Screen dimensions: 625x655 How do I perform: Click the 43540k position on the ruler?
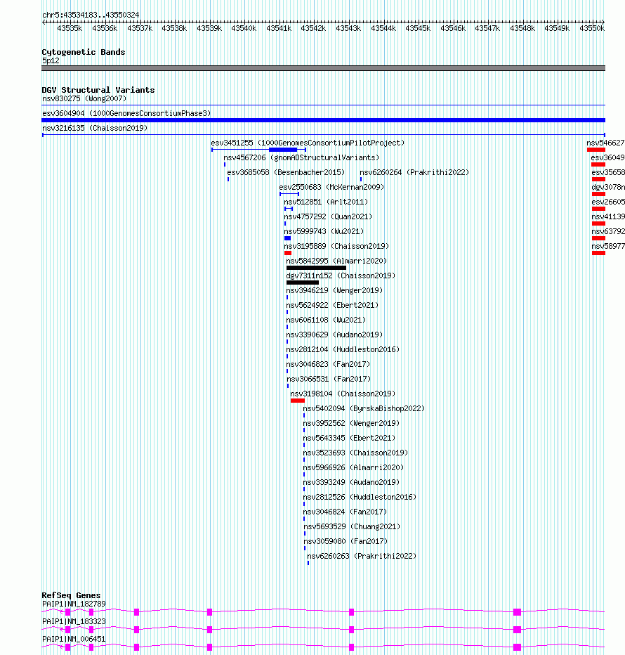(x=244, y=28)
